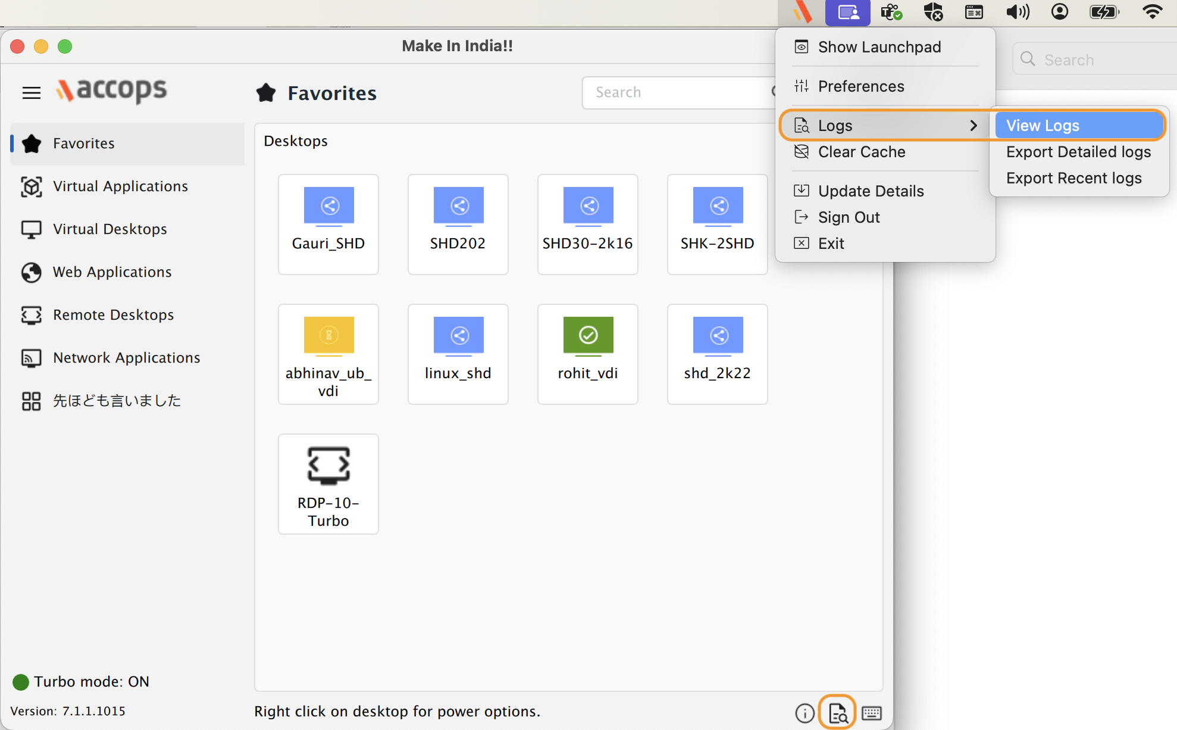Viewport: 1177px width, 730px height.
Task: Open the log viewer icon in the status bar
Action: pyautogui.click(x=837, y=712)
